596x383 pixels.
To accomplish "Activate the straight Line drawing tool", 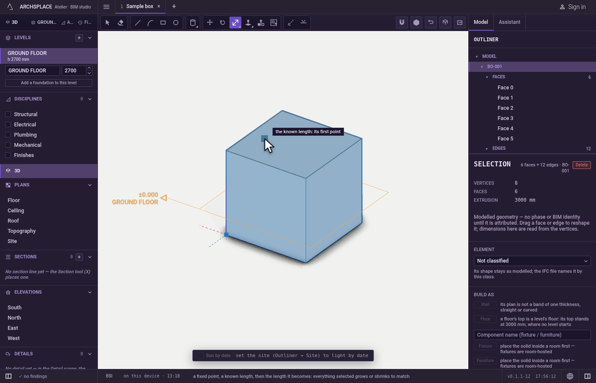I will click(x=138, y=23).
